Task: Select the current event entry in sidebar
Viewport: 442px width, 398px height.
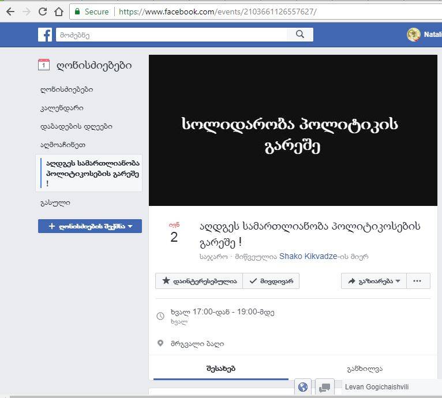Action: [x=89, y=173]
